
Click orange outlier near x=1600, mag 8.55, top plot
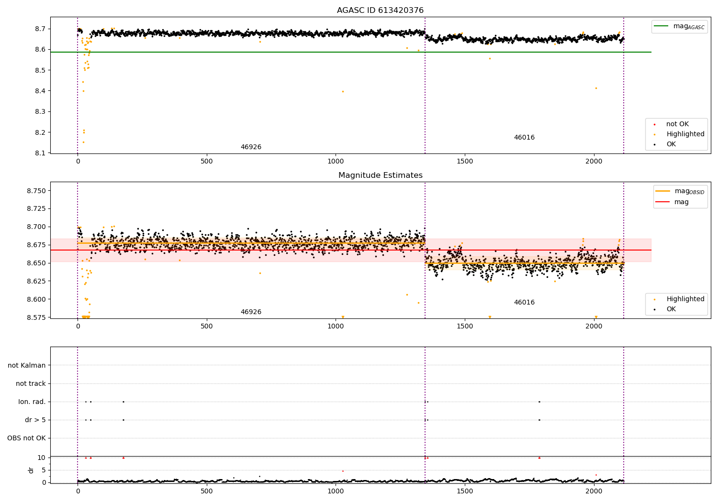[490, 58]
